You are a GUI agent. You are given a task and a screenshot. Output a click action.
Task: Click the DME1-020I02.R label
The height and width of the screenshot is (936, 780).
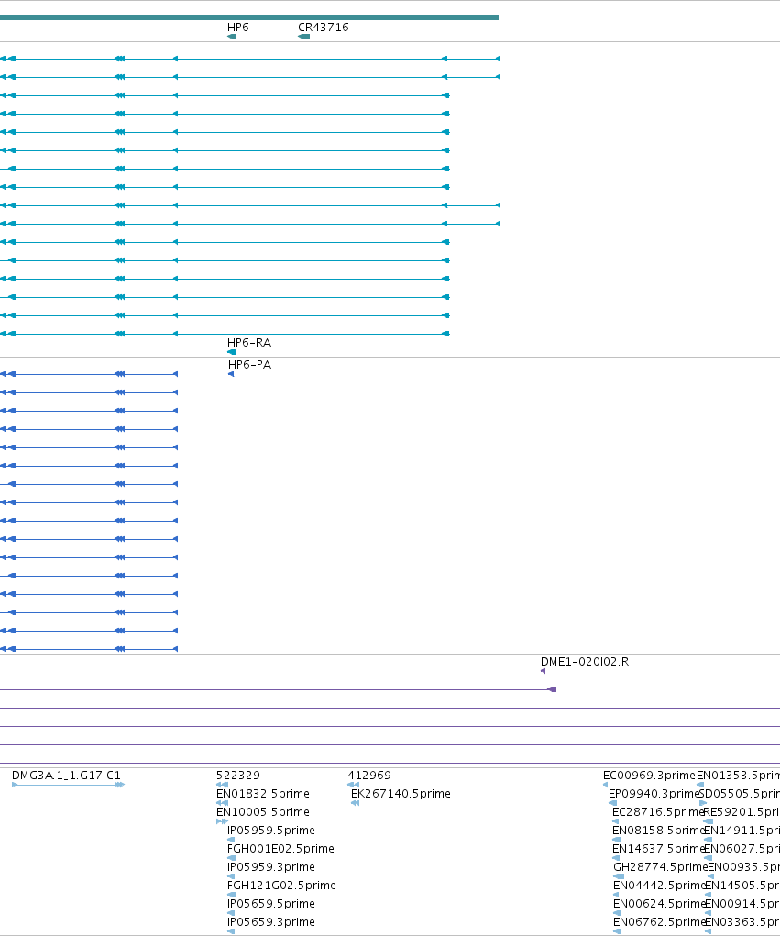584,662
